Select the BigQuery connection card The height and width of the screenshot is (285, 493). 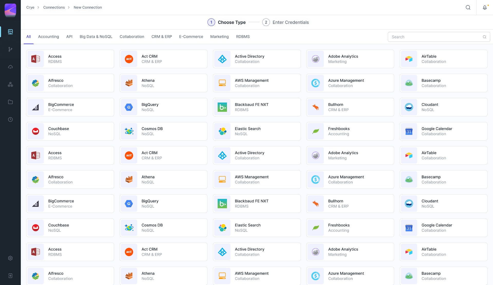point(163,107)
